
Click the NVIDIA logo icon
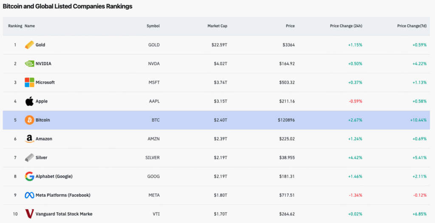coord(29,64)
